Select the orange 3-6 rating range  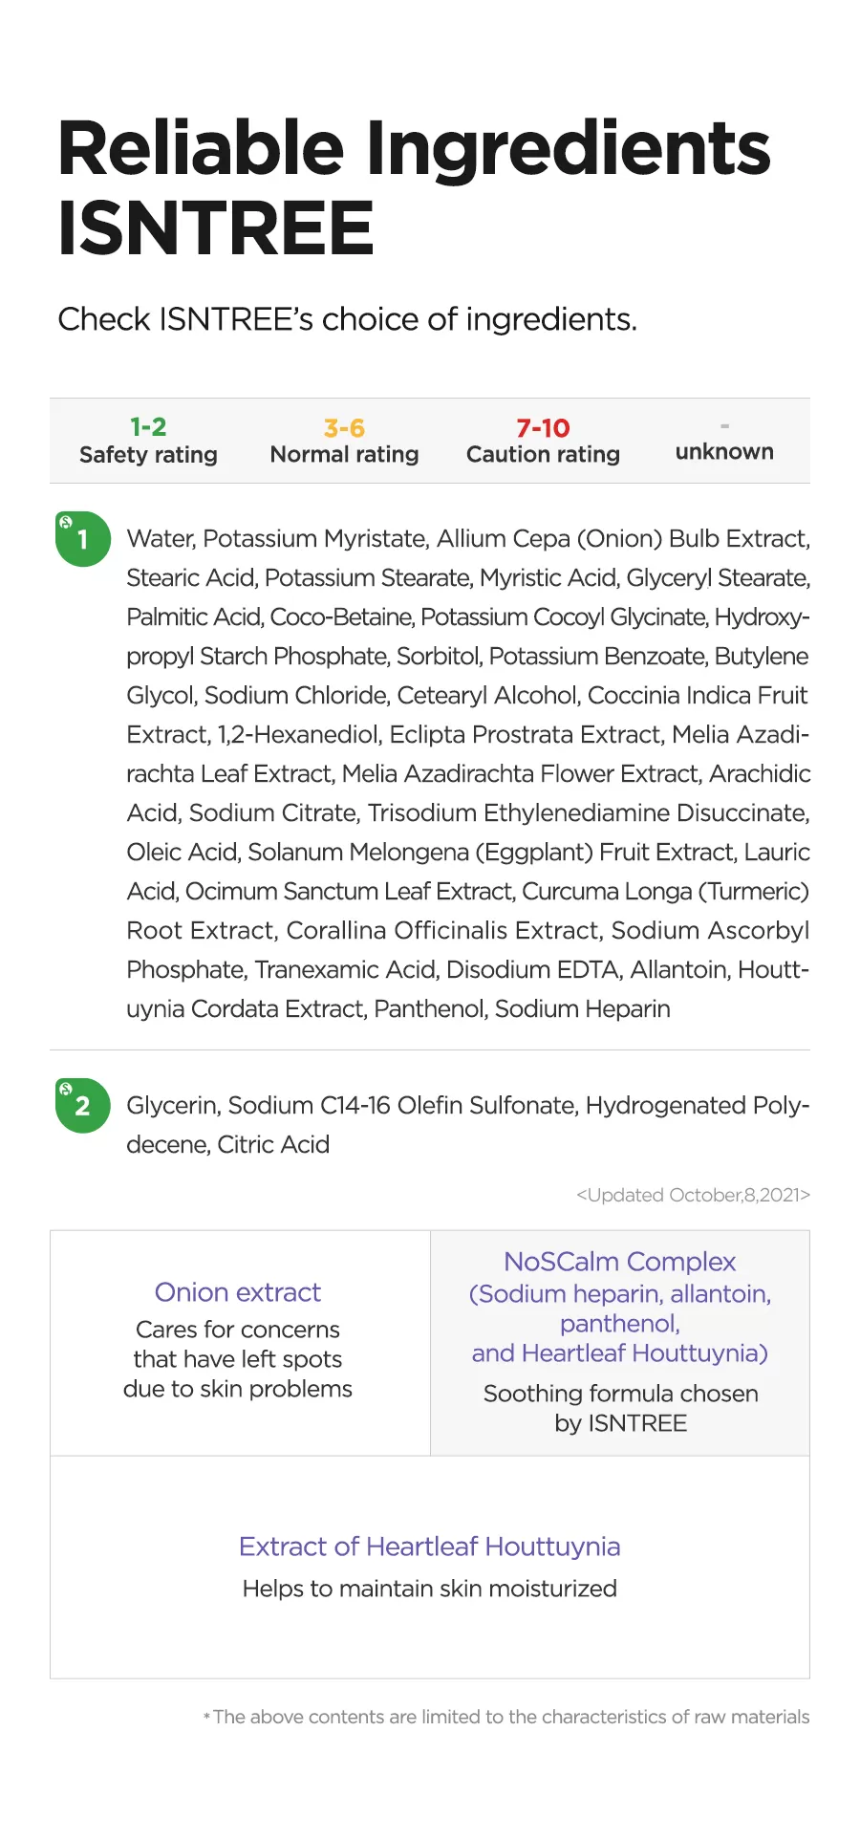(344, 427)
